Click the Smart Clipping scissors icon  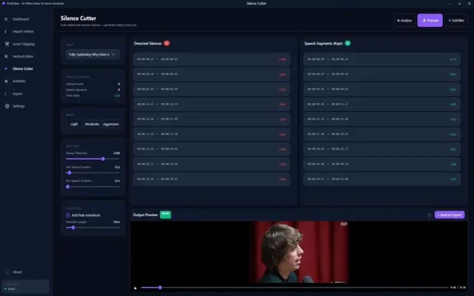pyautogui.click(x=7, y=44)
